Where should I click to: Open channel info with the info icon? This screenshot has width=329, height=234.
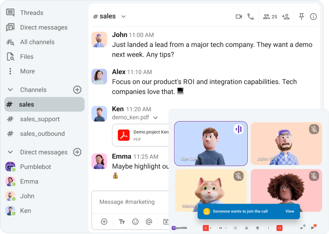[313, 17]
